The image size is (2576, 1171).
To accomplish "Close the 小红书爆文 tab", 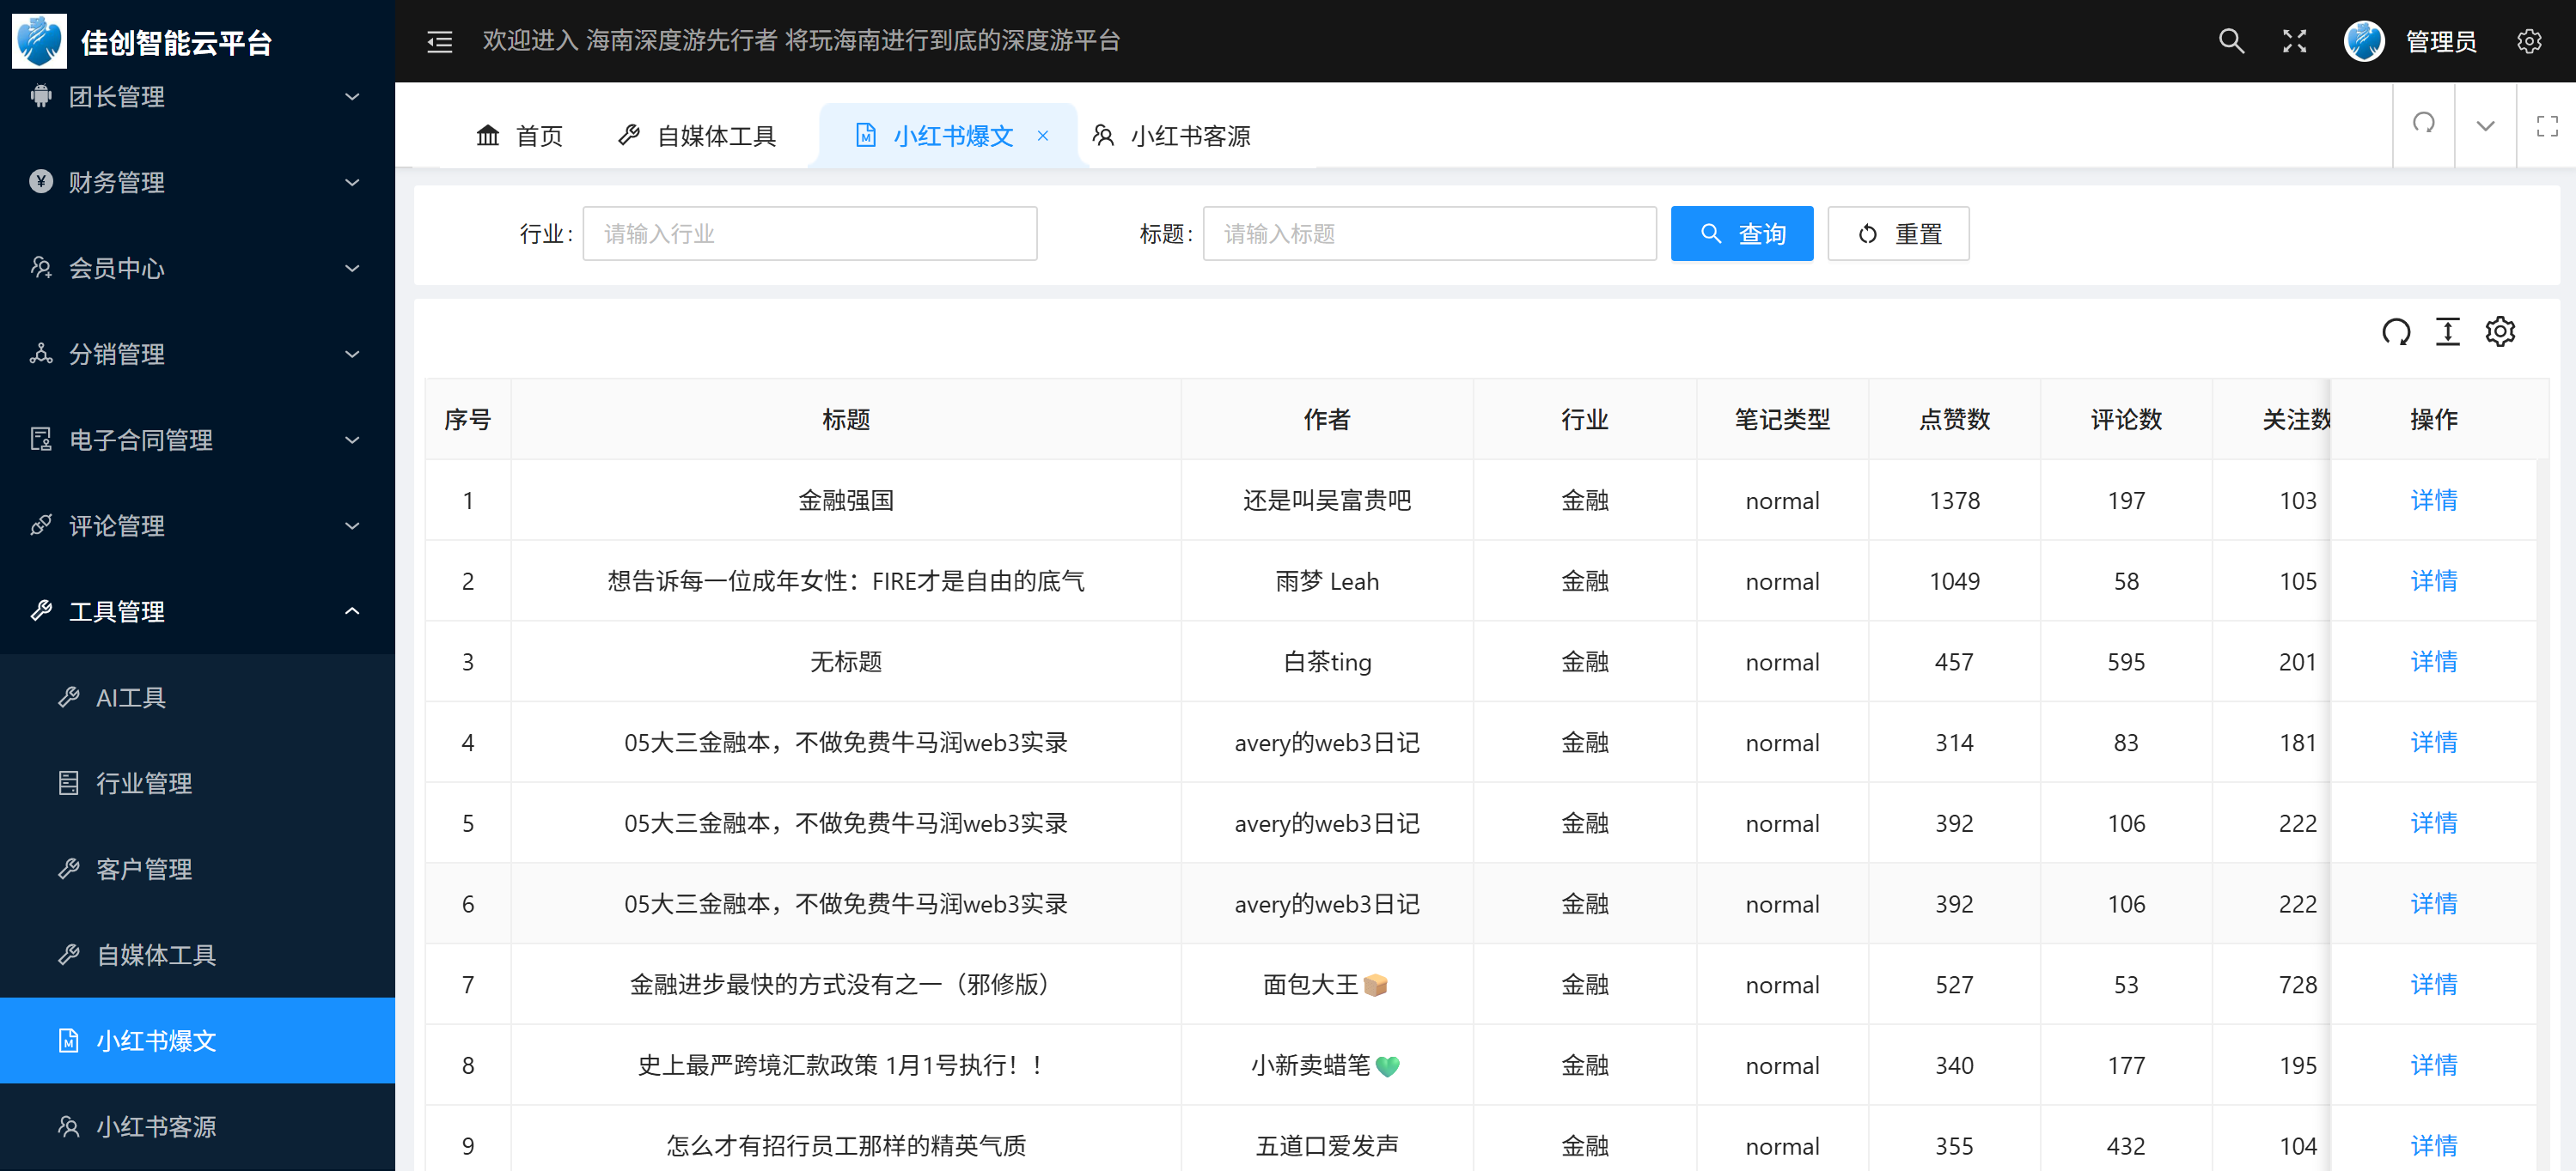I will coord(1043,136).
